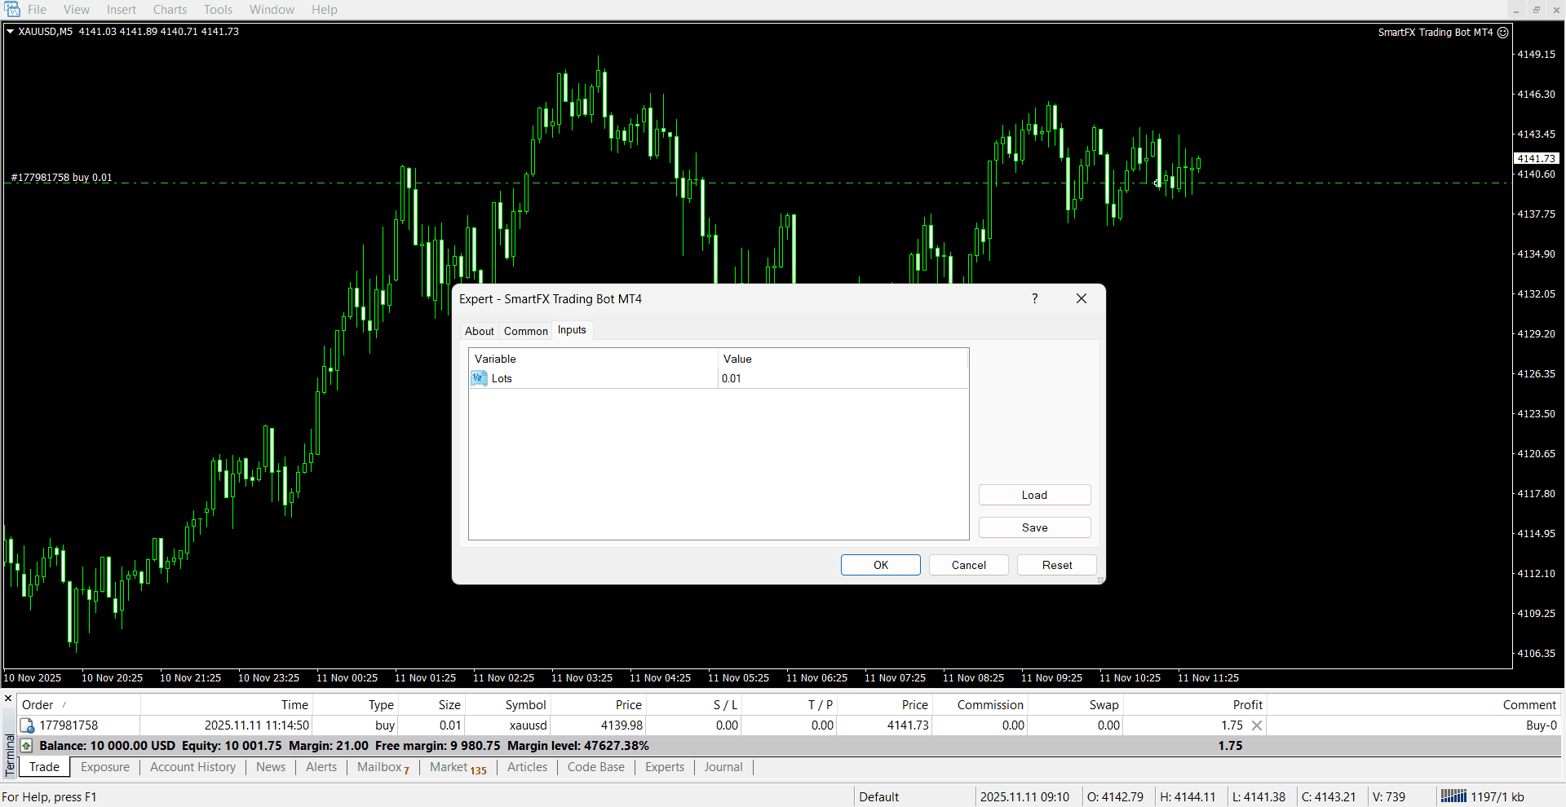
Task: Click the current price label 4141.73 on scale
Action: pyautogui.click(x=1537, y=159)
